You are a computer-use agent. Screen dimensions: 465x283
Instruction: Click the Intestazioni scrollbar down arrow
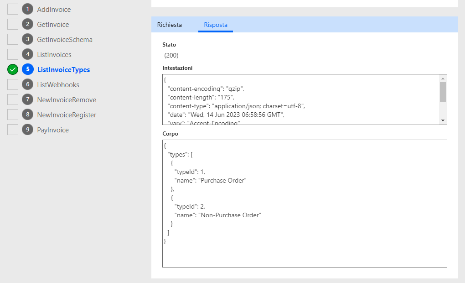click(x=443, y=120)
